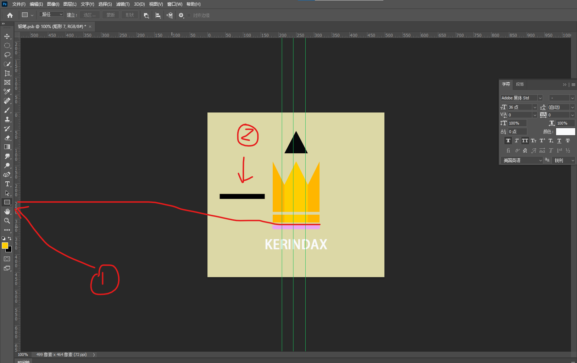
Task: Select the Clone Stamp tool
Action: [x=7, y=119]
